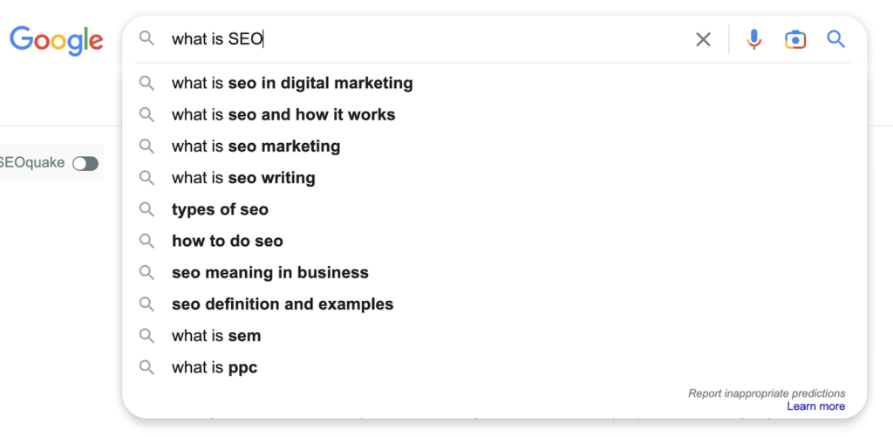Clear the search box with the X icon

704,39
